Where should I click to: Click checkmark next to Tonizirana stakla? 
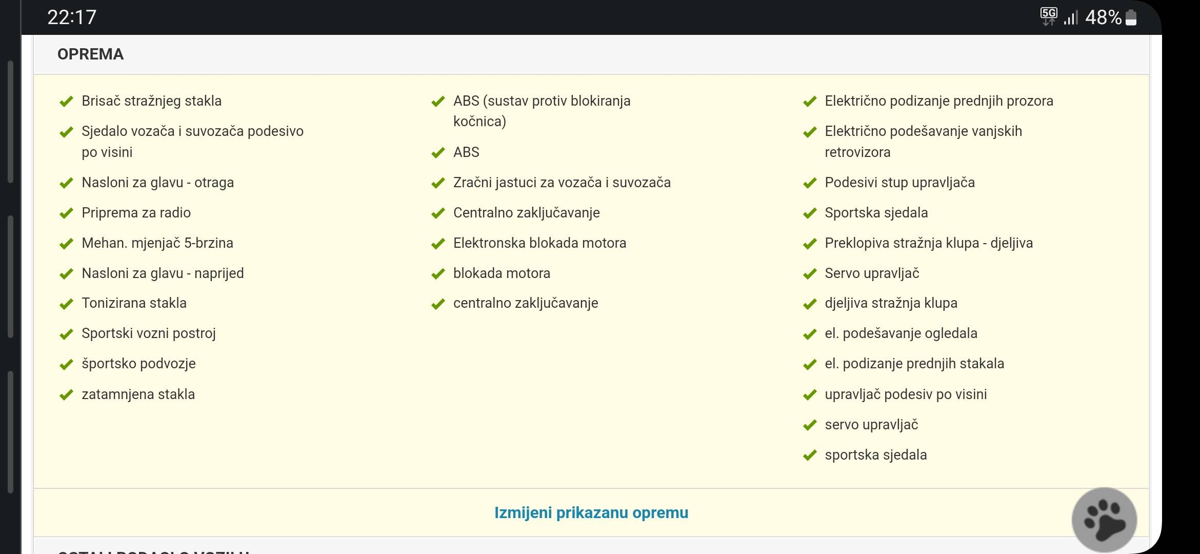(x=66, y=304)
